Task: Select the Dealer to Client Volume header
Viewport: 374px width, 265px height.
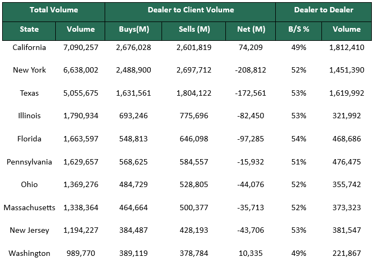Action: 190,10
